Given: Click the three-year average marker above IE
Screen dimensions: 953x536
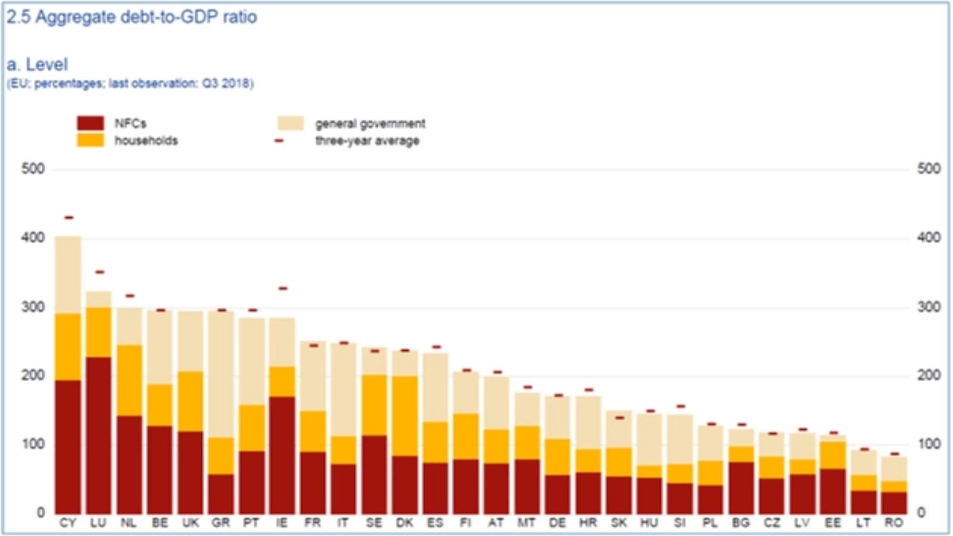Looking at the screenshot, I should click(x=283, y=289).
